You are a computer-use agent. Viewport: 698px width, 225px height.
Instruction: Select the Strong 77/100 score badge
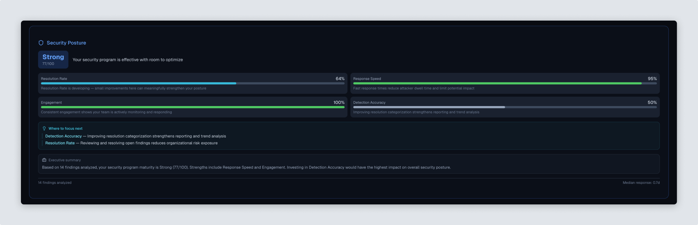click(x=53, y=60)
